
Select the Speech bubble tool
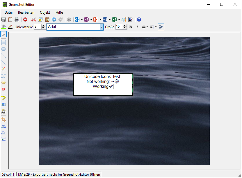click(x=3, y=83)
